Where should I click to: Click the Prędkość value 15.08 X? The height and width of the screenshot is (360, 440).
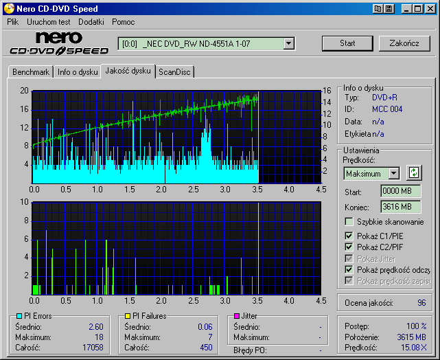pyautogui.click(x=414, y=348)
